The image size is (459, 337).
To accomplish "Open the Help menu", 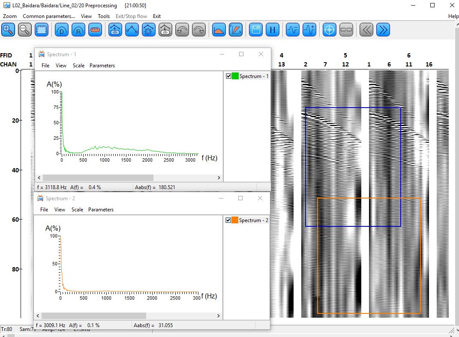I will (x=453, y=16).
